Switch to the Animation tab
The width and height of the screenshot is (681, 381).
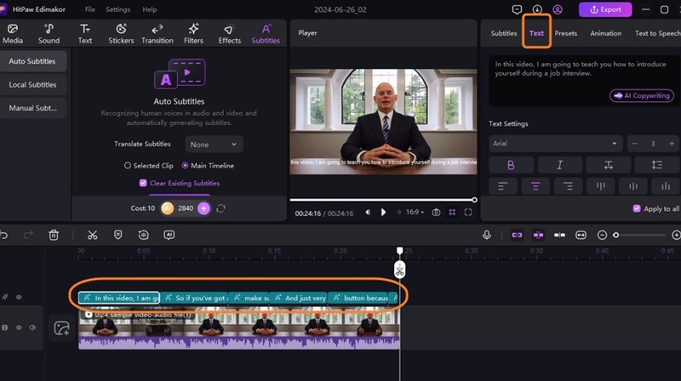pos(605,33)
